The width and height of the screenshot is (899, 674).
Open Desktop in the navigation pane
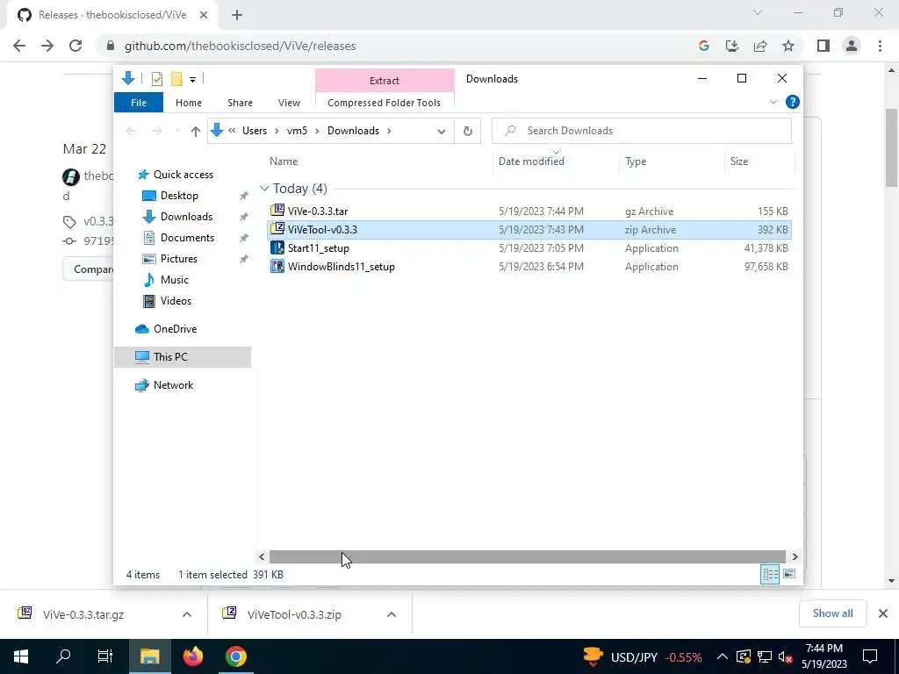coord(179,196)
